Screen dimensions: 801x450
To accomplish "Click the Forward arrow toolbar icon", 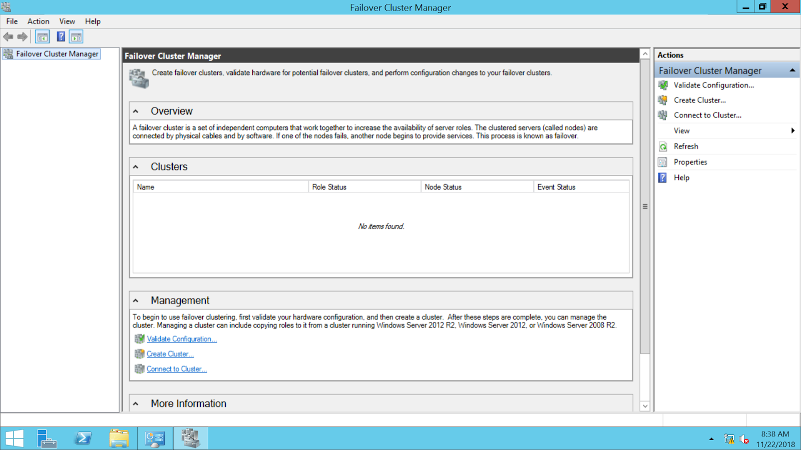I will click(x=23, y=36).
